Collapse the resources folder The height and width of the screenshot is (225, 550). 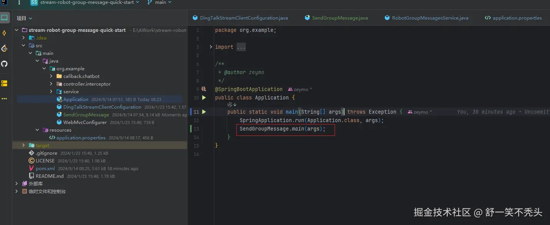point(37,130)
